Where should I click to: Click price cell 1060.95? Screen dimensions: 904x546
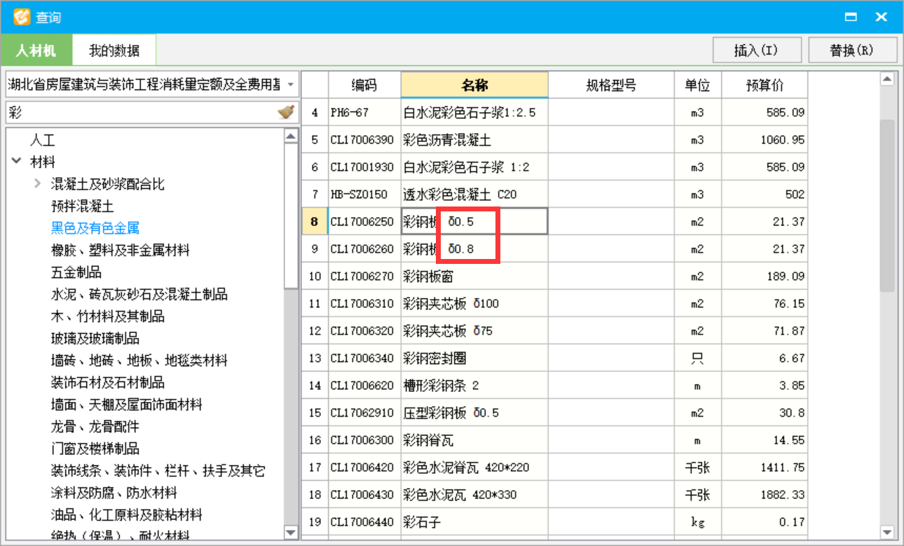click(x=765, y=140)
